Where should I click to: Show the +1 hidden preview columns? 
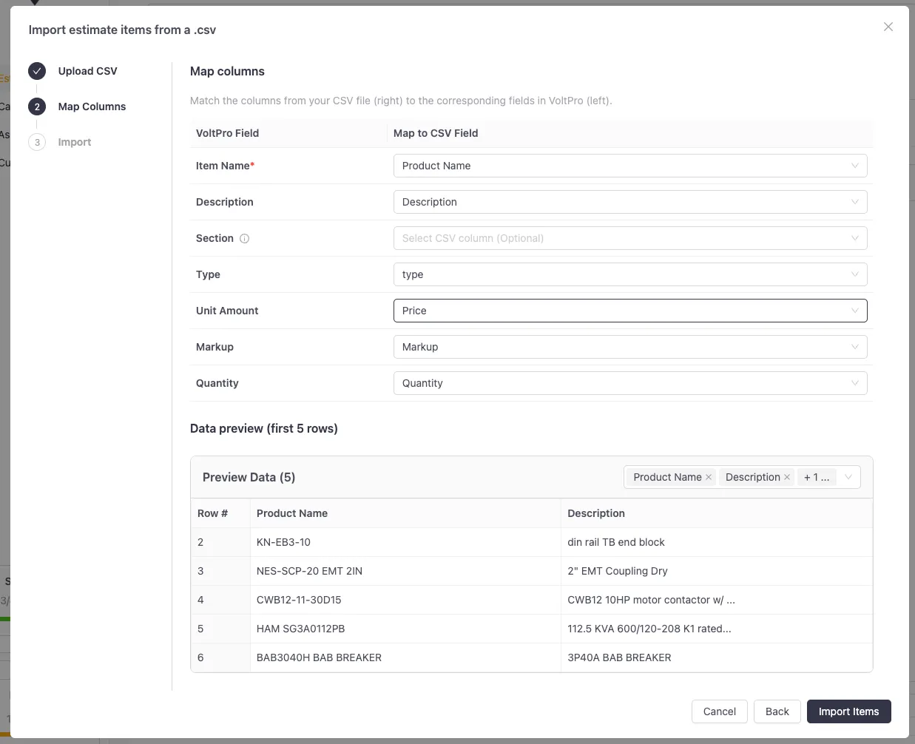click(x=817, y=477)
